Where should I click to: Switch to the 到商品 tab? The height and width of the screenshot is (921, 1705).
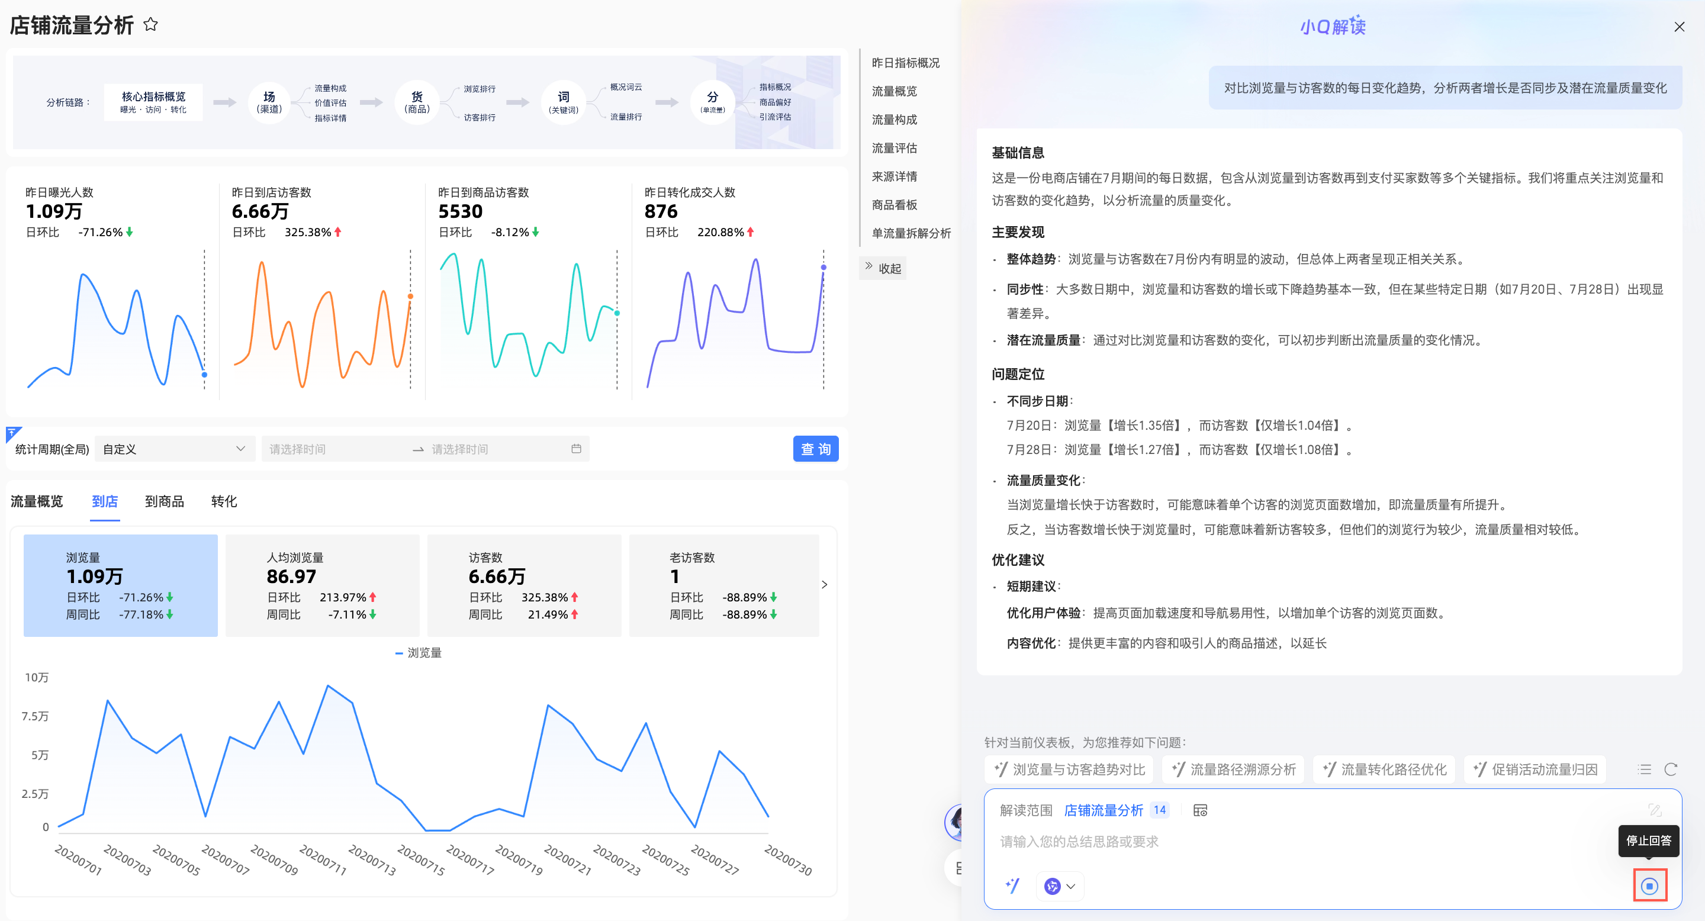coord(164,501)
